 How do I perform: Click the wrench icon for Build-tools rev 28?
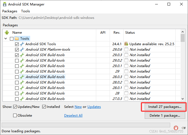[22, 93]
